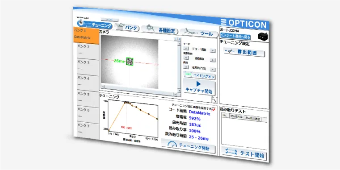Viewport: 340px width, 170px height.
Task: Click the red 183 : 592 label in the graph
Action: (126, 128)
